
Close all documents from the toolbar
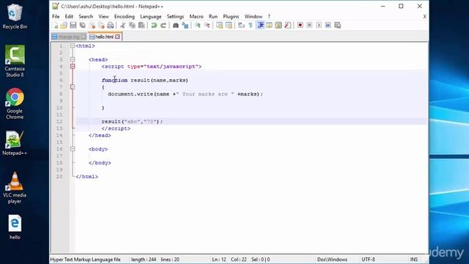click(x=101, y=26)
